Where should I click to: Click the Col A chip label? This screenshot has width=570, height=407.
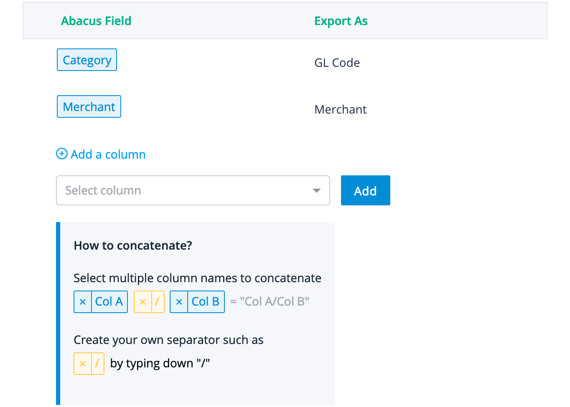tap(109, 302)
